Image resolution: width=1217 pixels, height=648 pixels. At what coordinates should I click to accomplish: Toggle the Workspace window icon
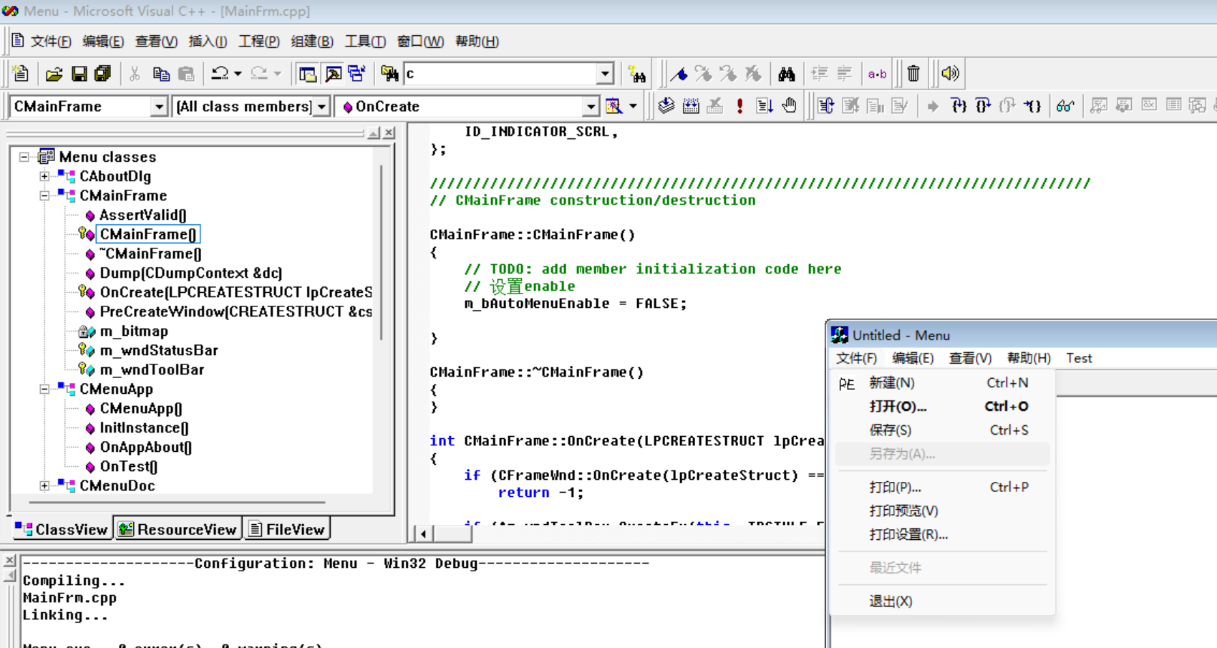(308, 73)
